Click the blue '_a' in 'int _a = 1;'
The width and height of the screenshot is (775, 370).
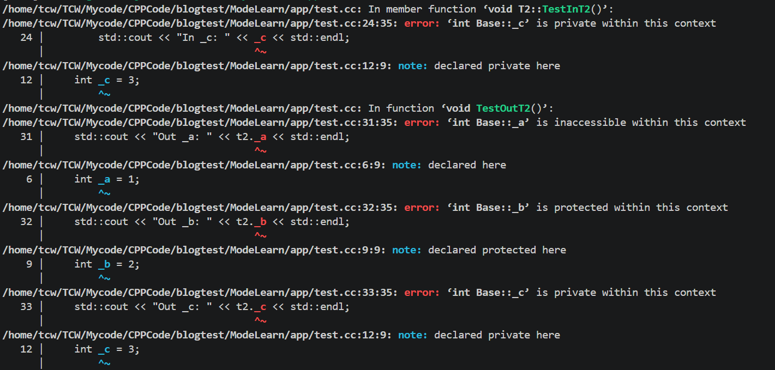click(105, 179)
